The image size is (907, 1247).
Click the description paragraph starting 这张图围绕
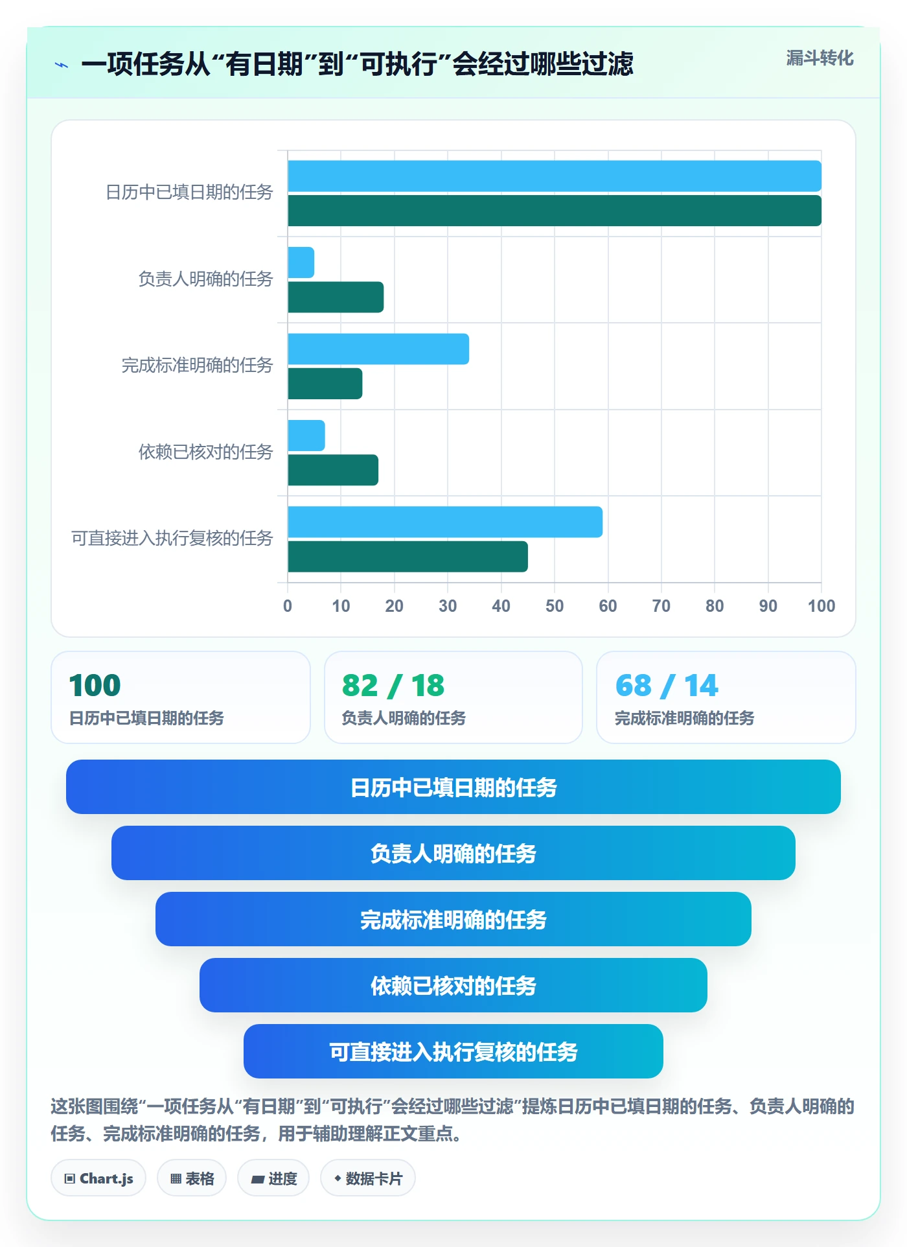[453, 1119]
